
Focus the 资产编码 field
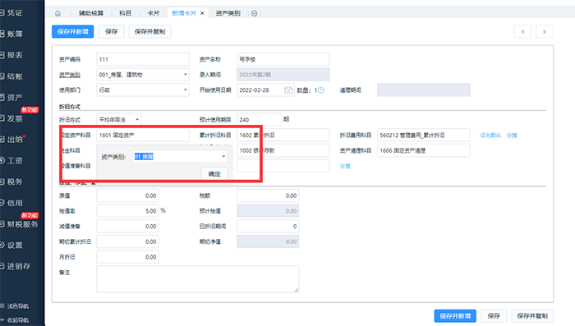(x=143, y=59)
